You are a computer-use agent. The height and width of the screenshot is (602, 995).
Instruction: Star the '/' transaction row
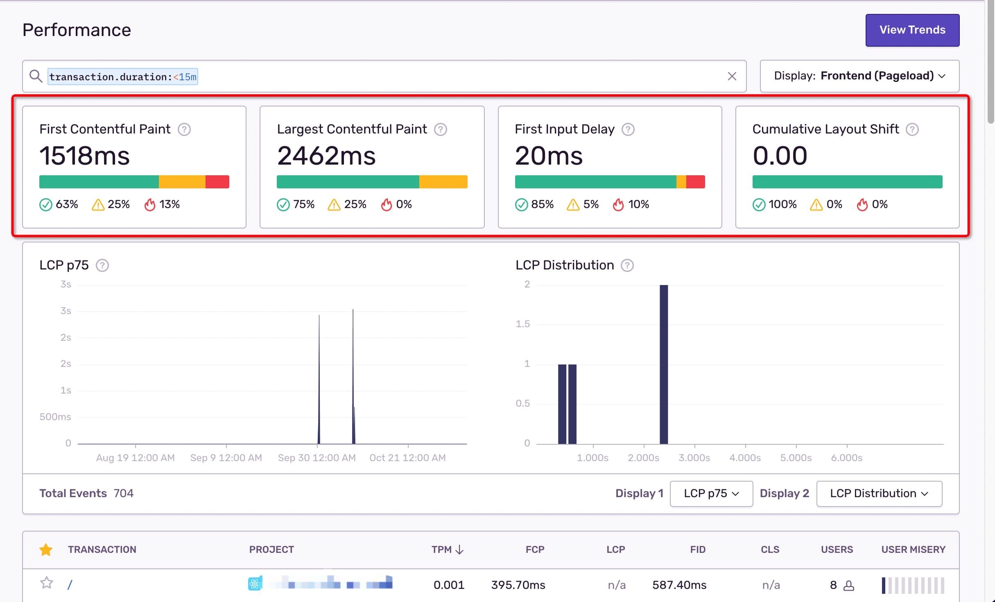pos(47,583)
